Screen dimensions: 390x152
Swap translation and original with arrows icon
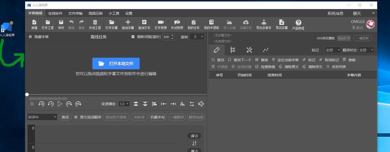[194, 143]
